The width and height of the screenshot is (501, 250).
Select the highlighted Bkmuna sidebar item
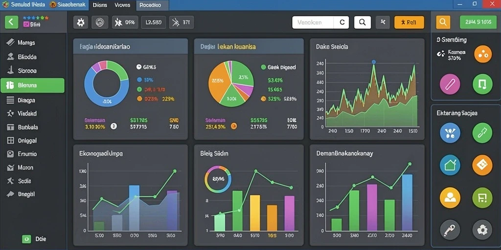pyautogui.click(x=32, y=85)
